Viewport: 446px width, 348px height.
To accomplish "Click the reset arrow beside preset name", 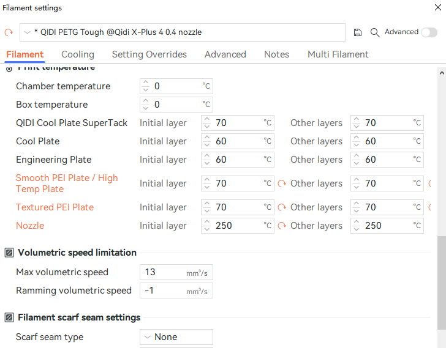I will pos(9,32).
